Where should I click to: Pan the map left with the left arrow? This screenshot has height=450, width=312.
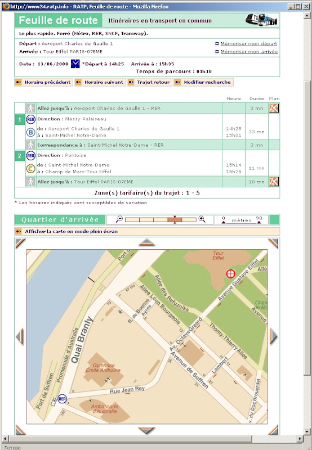tap(20, 336)
